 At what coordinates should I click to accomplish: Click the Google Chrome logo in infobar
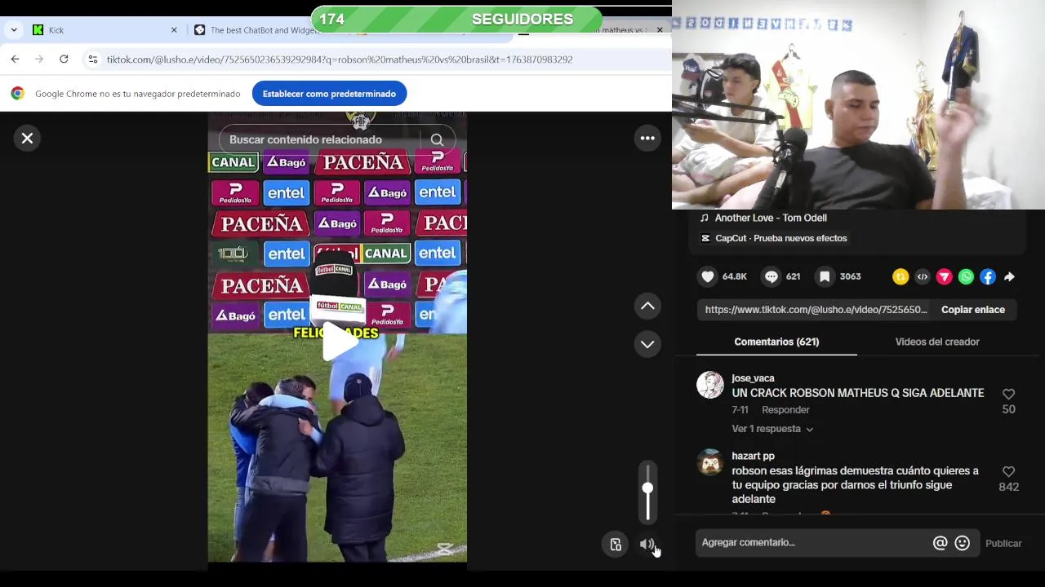click(x=17, y=94)
